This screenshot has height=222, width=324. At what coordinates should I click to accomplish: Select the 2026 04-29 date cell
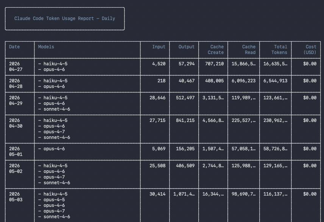pyautogui.click(x=16, y=100)
